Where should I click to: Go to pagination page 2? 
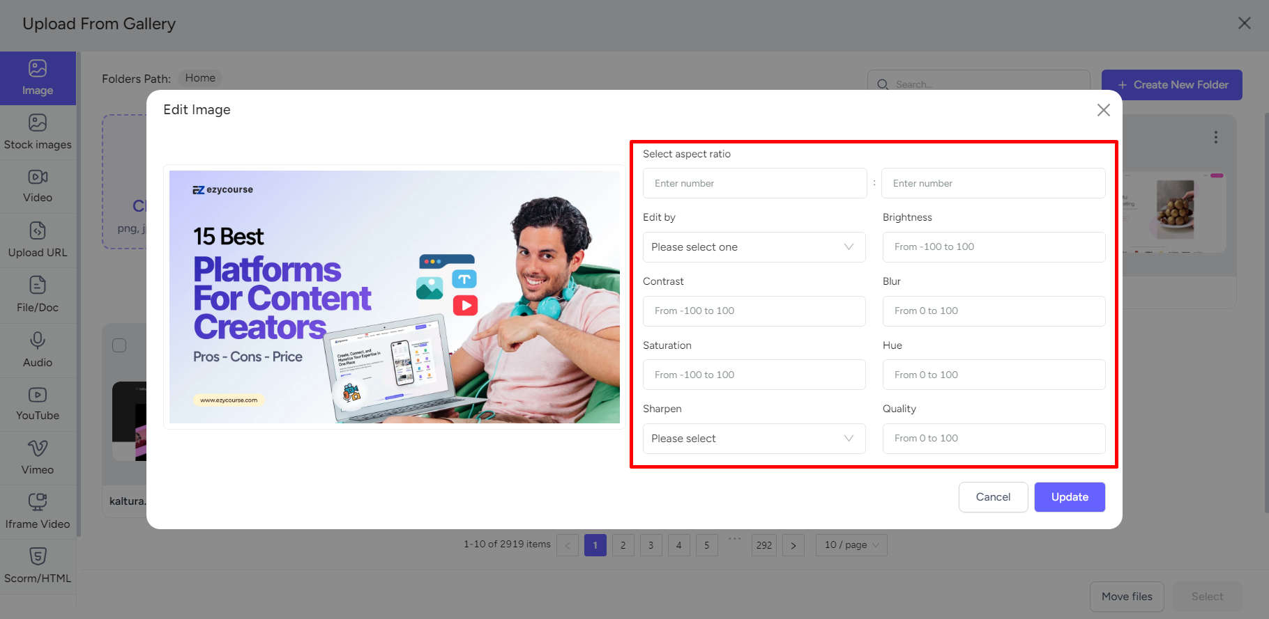pyautogui.click(x=623, y=545)
